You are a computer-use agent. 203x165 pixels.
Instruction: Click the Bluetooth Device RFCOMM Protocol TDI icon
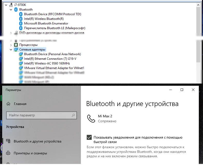pyautogui.click(x=21, y=14)
